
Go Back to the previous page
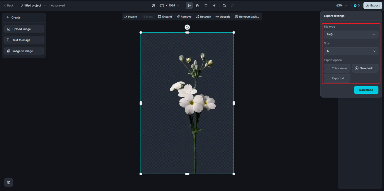[8, 5]
